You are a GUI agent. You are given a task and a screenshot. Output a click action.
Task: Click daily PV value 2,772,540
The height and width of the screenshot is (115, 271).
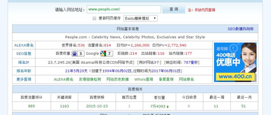pos(177,45)
